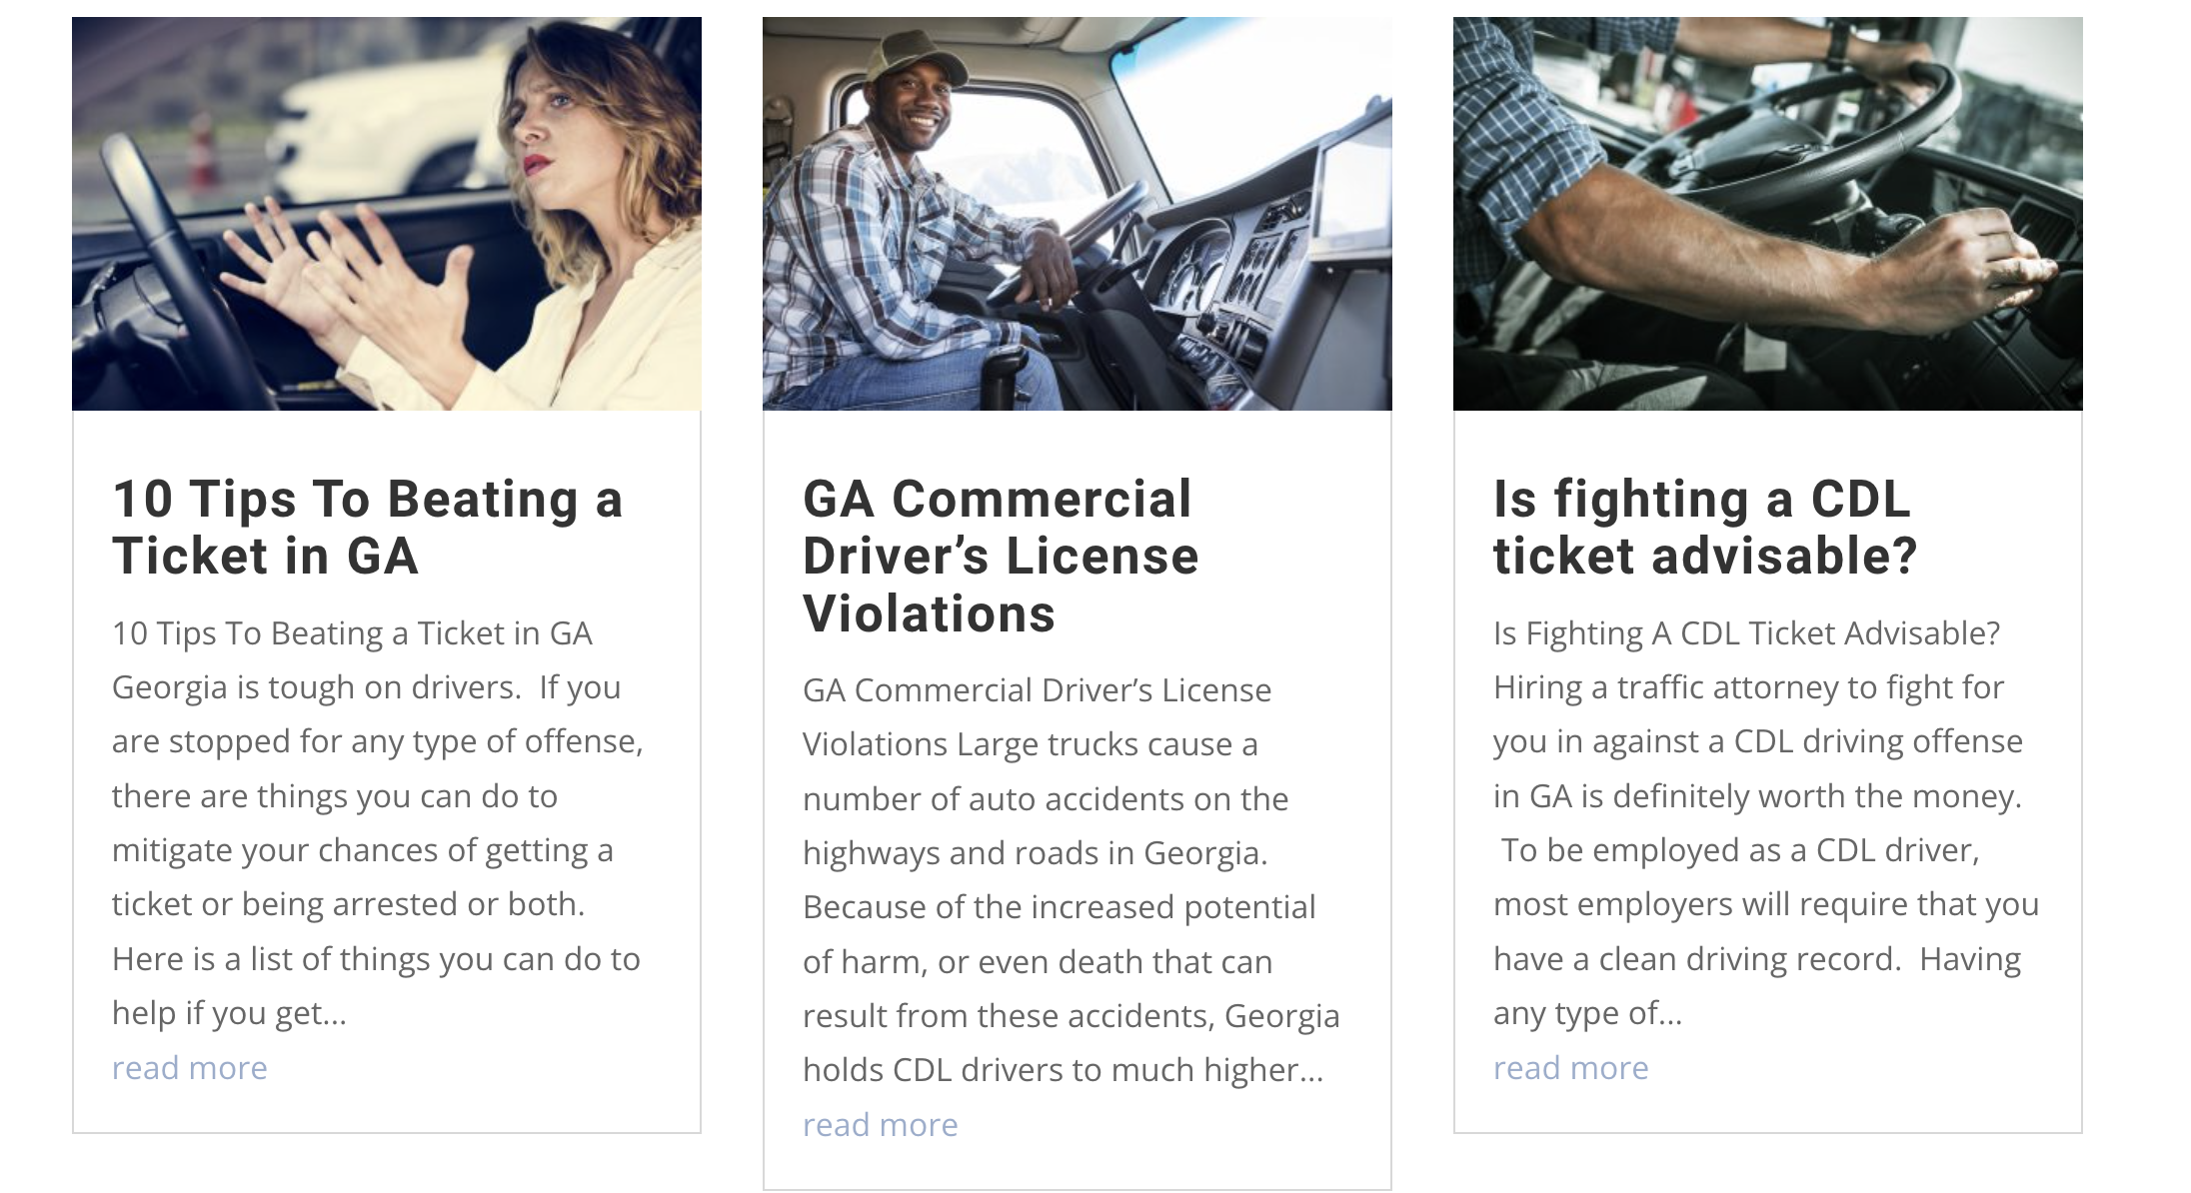
Task: Click the "holds CDL drivers to much higher..." line
Action: tap(1063, 1070)
